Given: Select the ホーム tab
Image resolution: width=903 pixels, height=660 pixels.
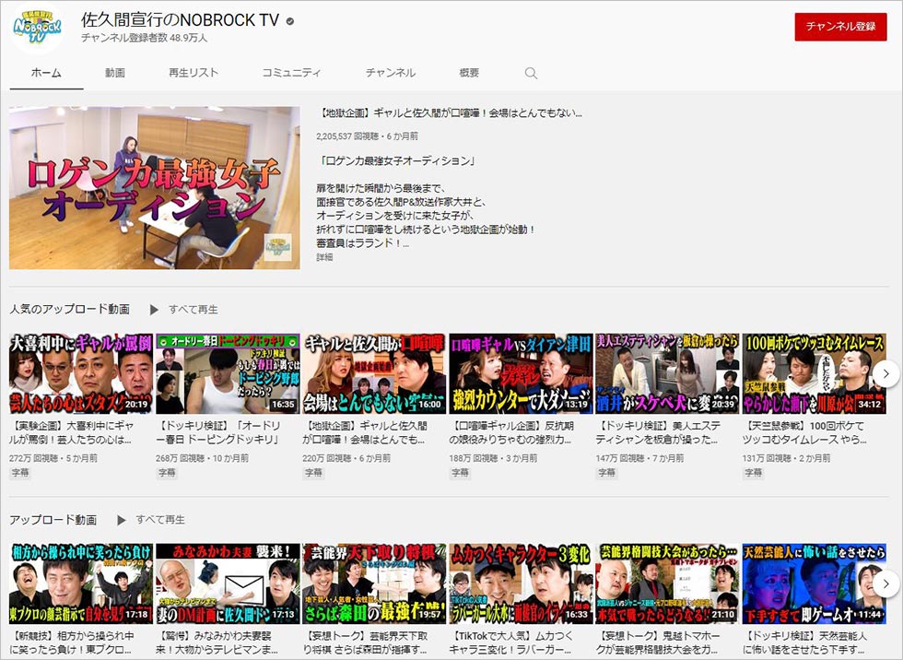Looking at the screenshot, I should pos(46,73).
